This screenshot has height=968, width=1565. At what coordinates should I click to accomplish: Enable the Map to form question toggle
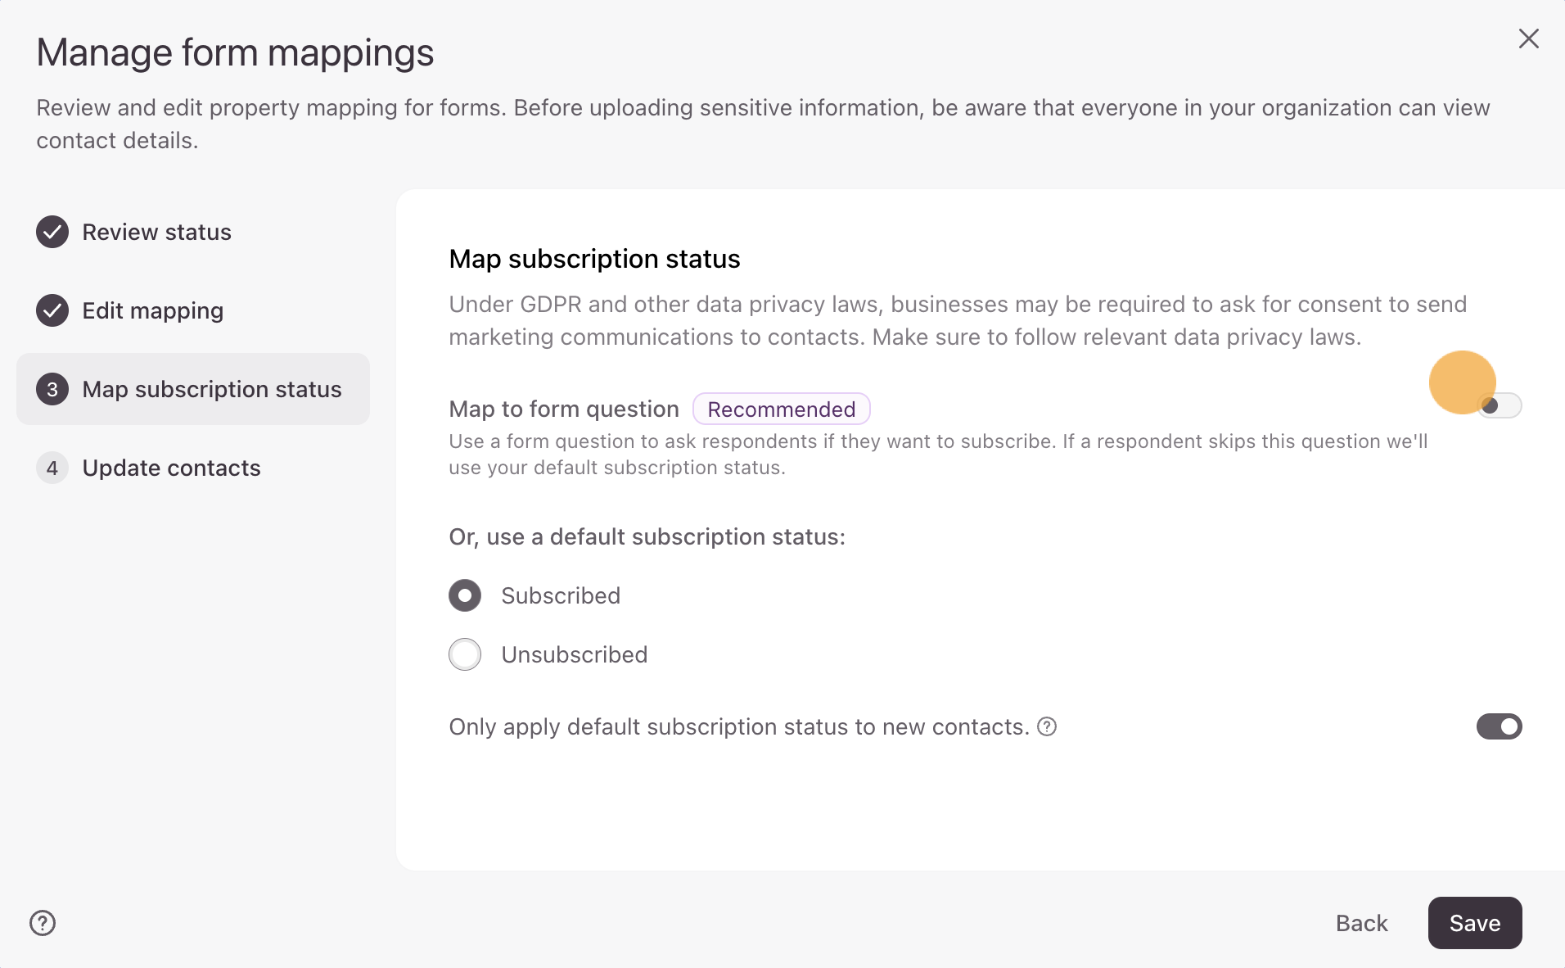1499,405
